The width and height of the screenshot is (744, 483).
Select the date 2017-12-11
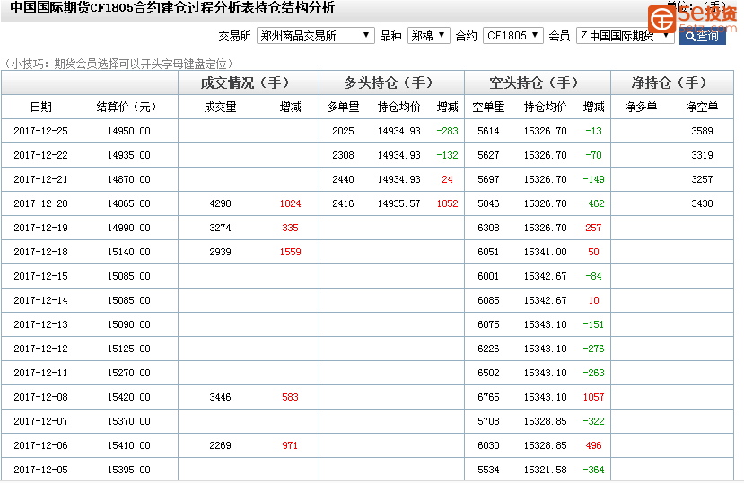coord(40,373)
